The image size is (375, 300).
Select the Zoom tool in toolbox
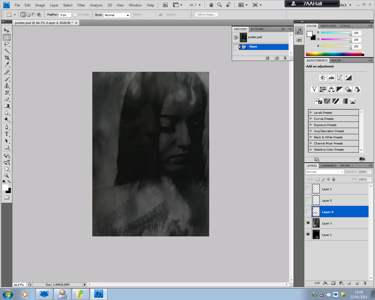(x=7, y=175)
